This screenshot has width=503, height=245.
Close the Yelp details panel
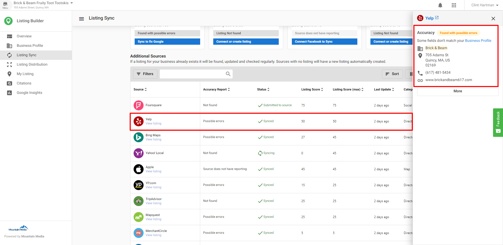point(493,19)
